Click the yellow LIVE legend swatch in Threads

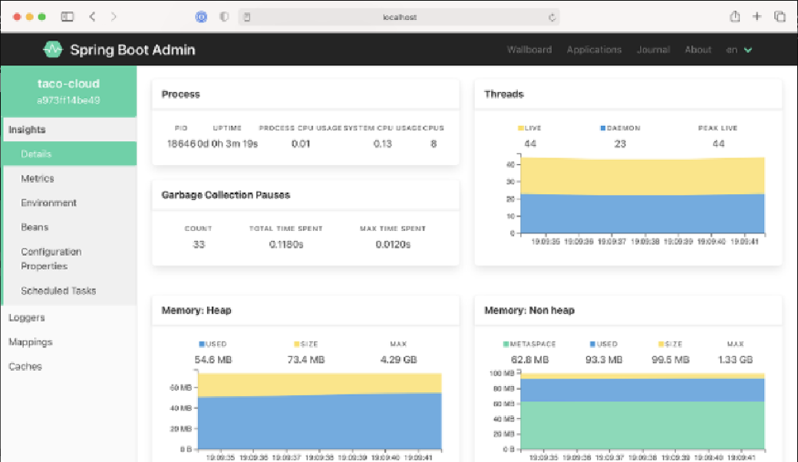[521, 128]
